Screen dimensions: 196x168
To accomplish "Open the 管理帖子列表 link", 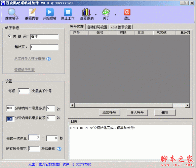I will 25,70.
